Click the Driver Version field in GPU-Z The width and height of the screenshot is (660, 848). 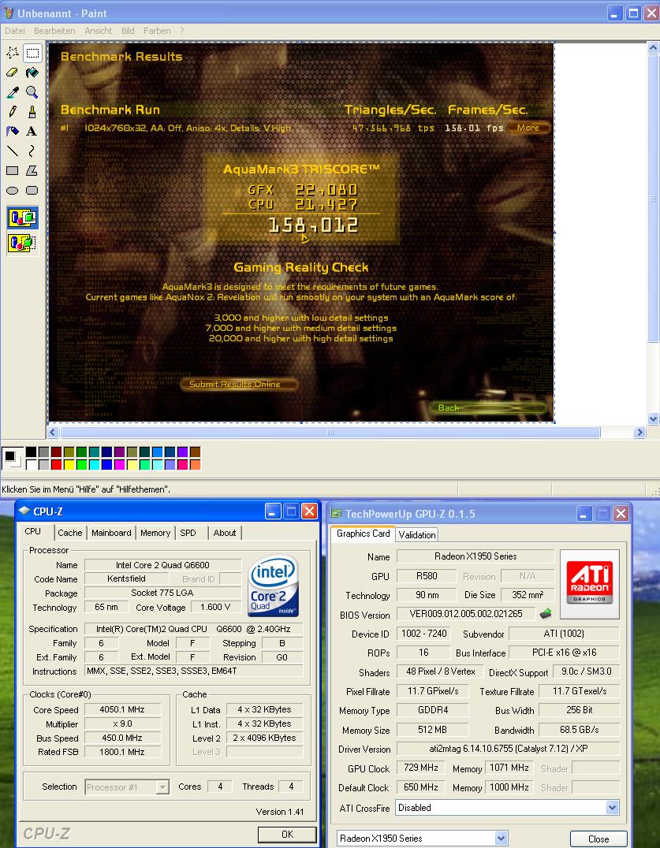(x=508, y=749)
